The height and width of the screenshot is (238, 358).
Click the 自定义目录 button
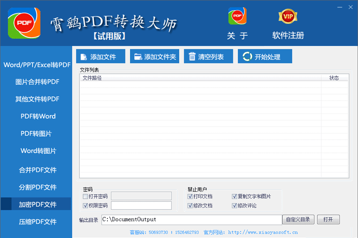pyautogui.click(x=298, y=219)
